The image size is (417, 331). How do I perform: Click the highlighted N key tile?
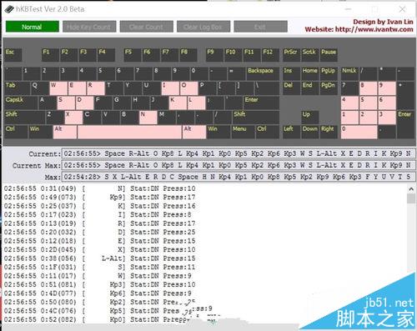point(148,118)
